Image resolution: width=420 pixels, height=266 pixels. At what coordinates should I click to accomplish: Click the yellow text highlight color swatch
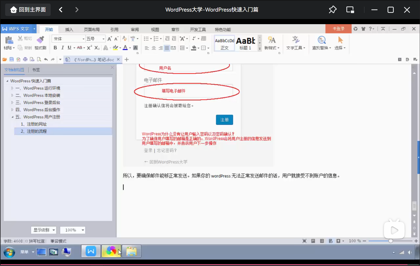[115, 48]
